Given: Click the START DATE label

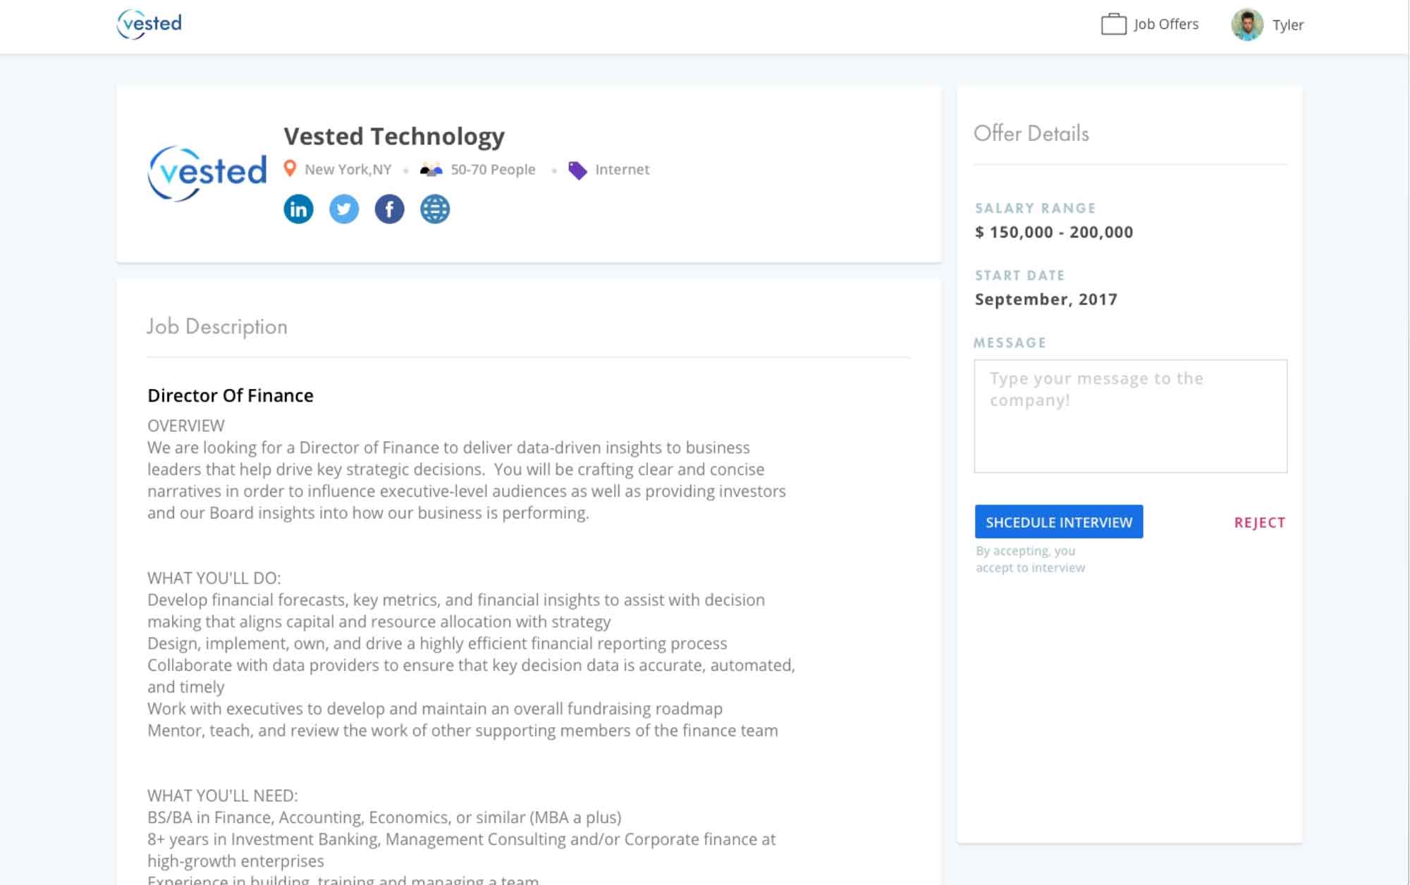Looking at the screenshot, I should pyautogui.click(x=1020, y=276).
